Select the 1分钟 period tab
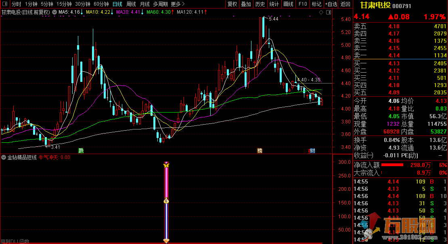 coord(31,4)
